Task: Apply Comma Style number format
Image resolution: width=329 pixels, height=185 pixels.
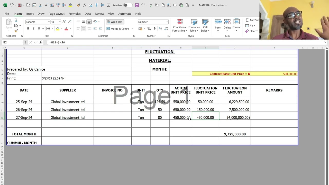Action: click(x=154, y=29)
